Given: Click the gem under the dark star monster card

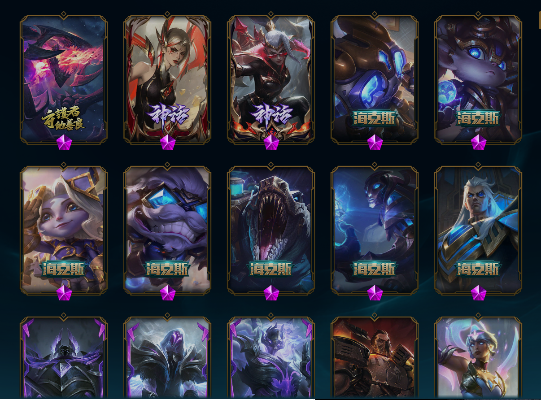Looking at the screenshot, I should tap(64, 143).
